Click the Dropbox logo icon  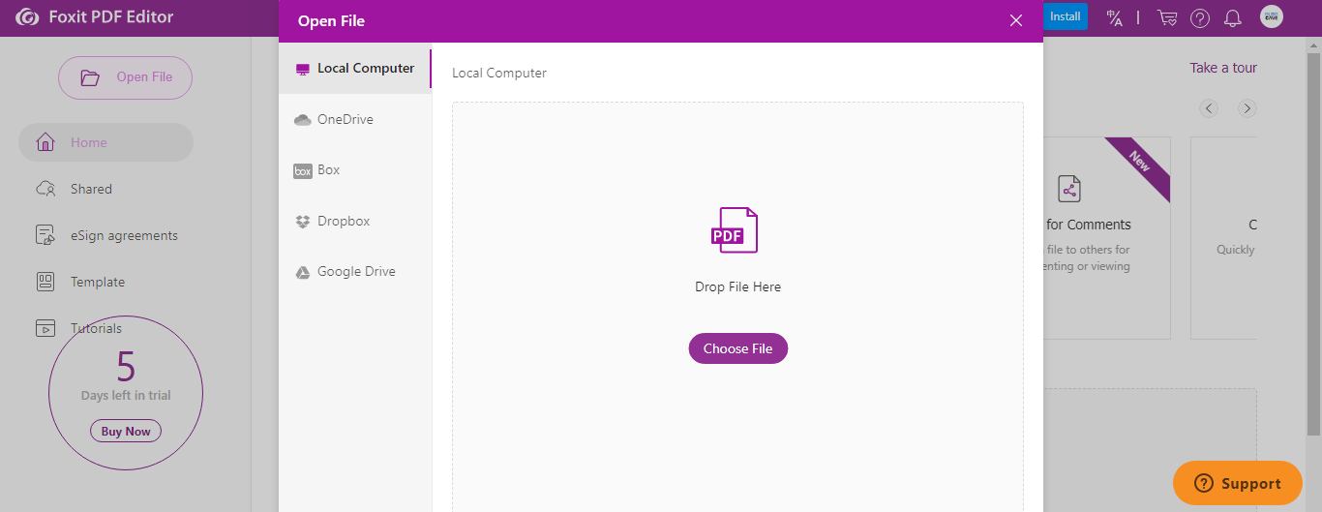click(x=302, y=222)
